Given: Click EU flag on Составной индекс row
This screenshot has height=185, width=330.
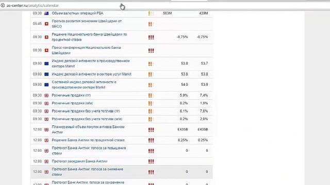Looking at the screenshot, I should 46,85.
